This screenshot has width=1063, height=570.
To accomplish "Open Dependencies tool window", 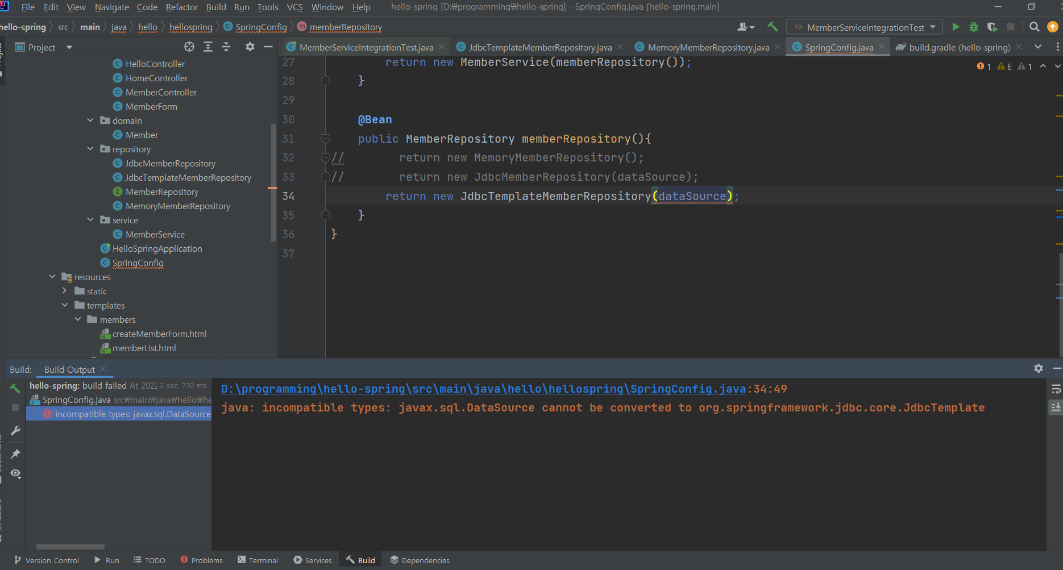I will pos(420,560).
